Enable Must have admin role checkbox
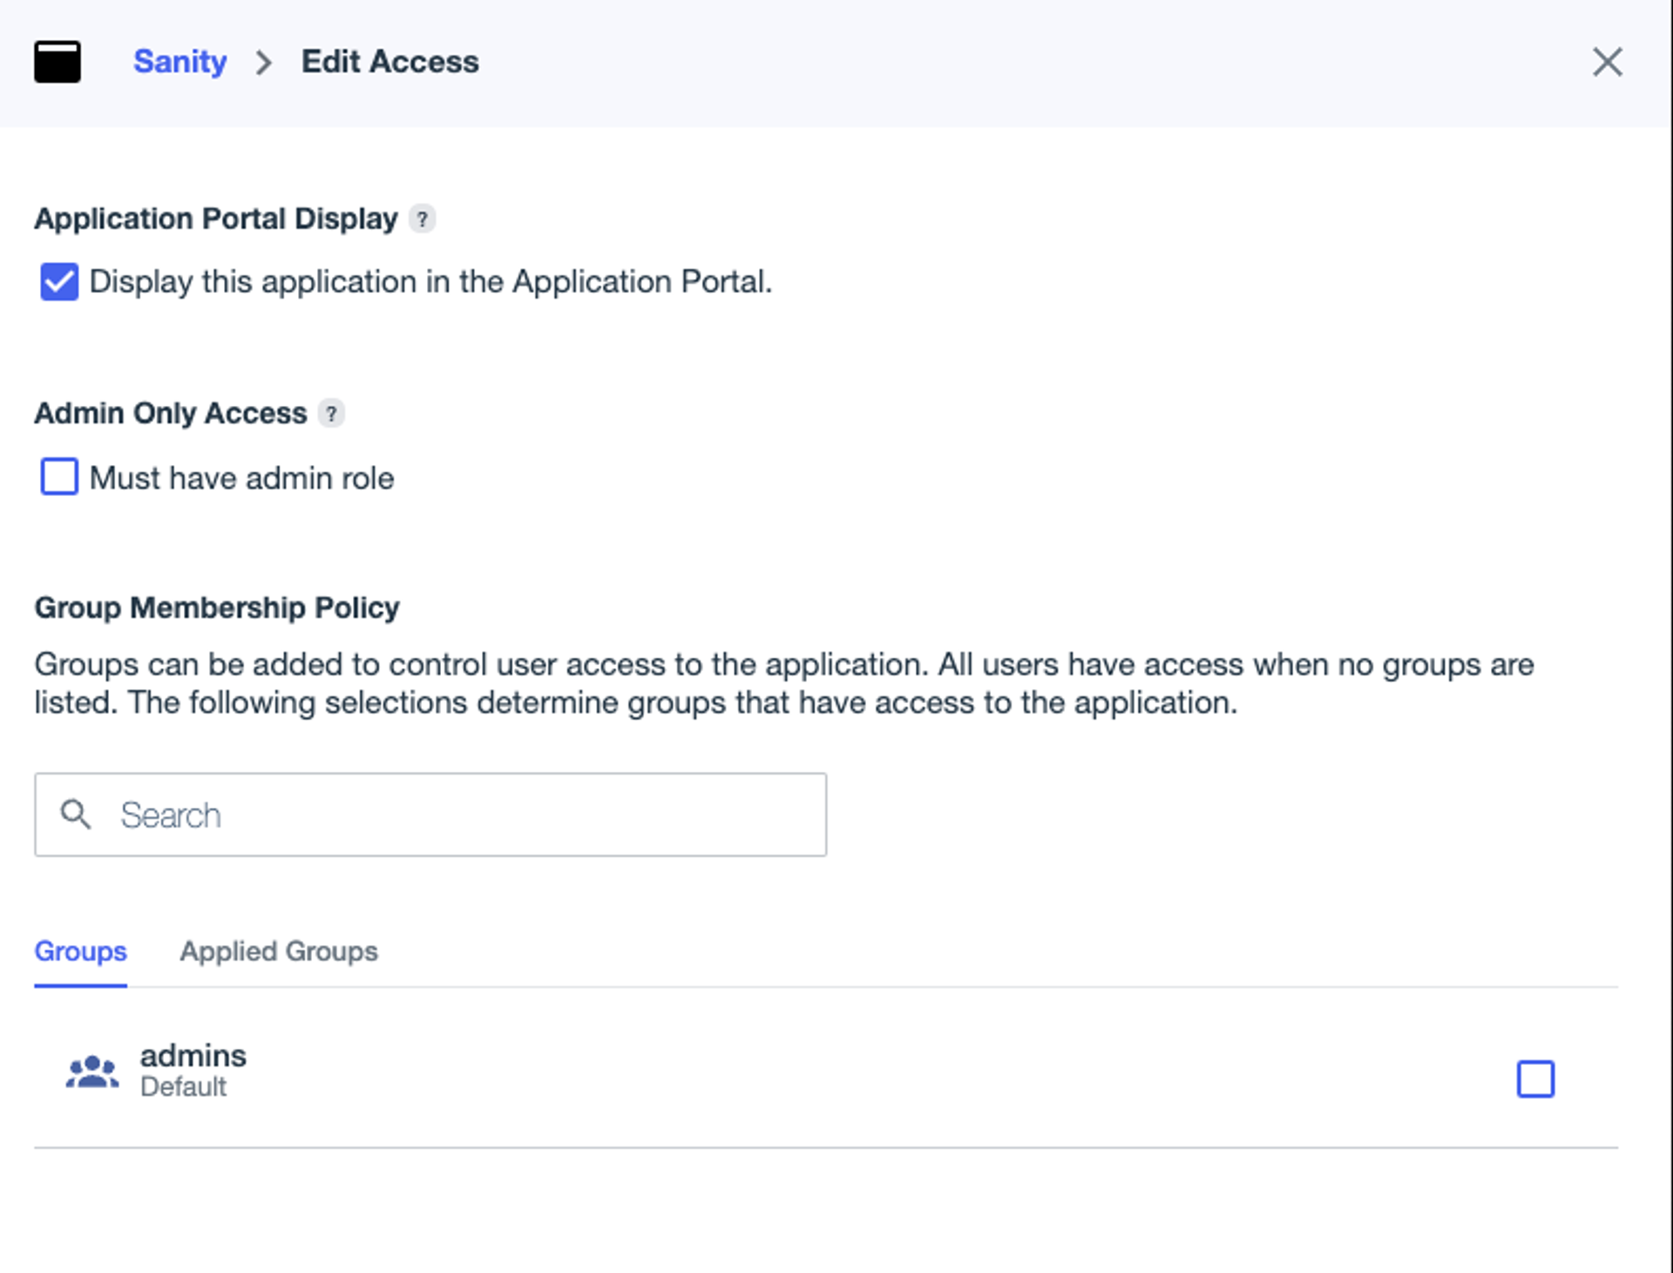 coord(59,477)
